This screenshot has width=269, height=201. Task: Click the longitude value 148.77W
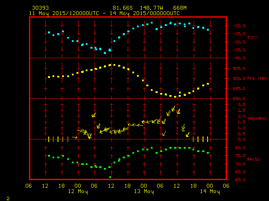151,8
